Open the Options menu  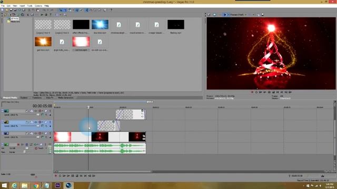pos(38,6)
